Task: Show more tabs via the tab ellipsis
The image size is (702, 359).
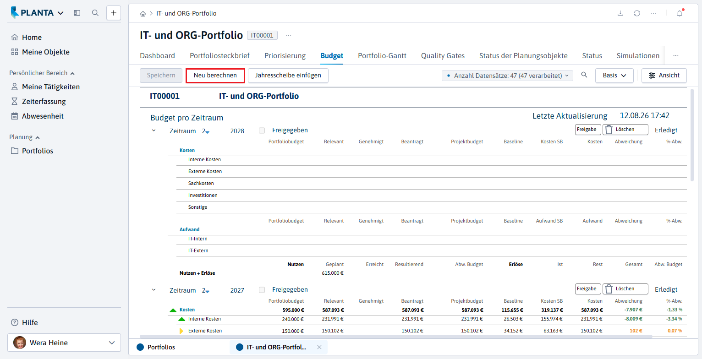Action: click(x=676, y=55)
